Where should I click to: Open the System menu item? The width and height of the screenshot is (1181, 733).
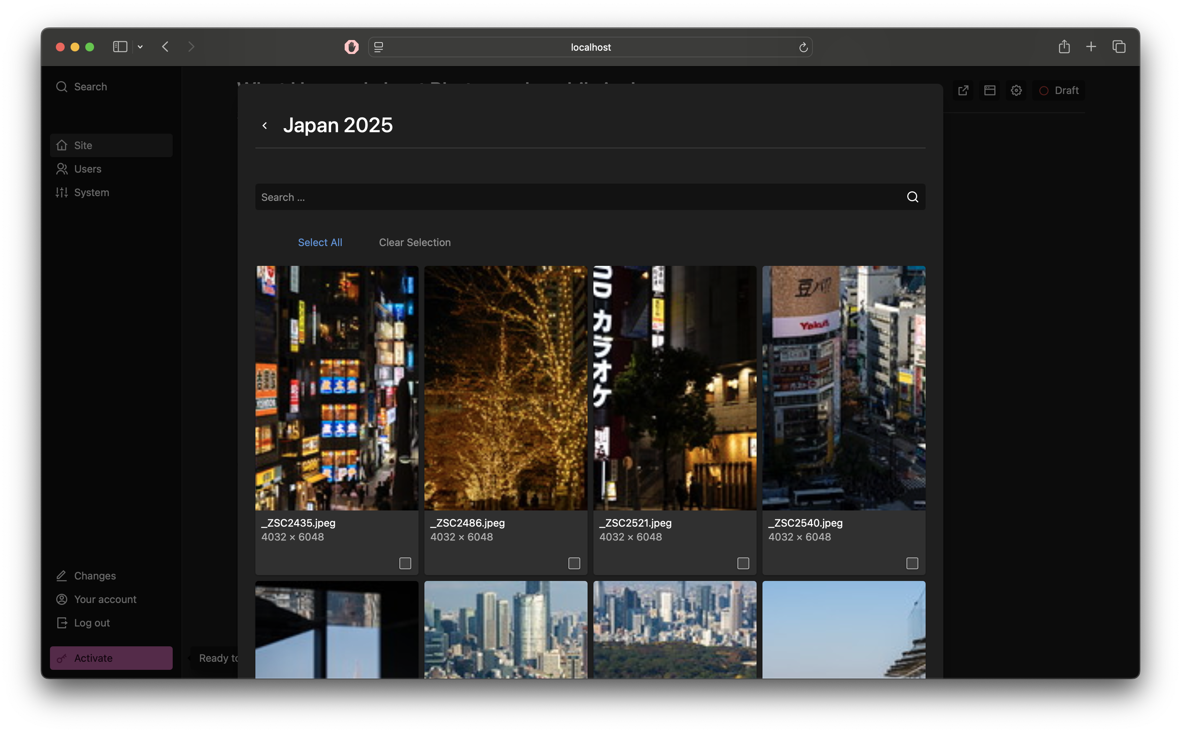click(91, 192)
